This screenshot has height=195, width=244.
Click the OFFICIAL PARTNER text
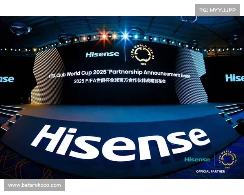tap(210, 171)
